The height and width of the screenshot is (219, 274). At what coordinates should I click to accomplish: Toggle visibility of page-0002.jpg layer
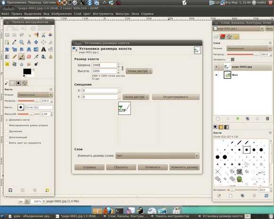pyautogui.click(x=217, y=67)
